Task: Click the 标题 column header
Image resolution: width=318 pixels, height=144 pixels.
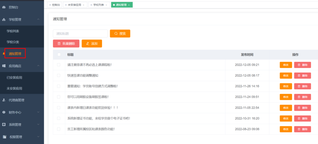Action: (x=70, y=55)
